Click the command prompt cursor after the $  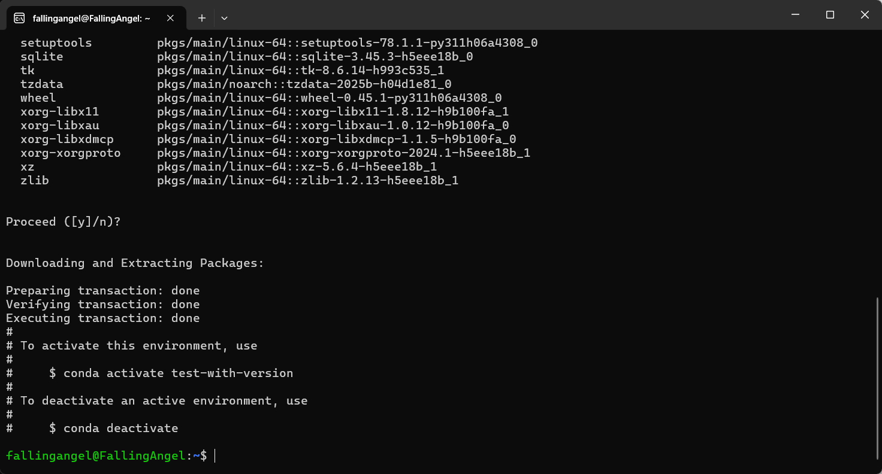pyautogui.click(x=215, y=456)
